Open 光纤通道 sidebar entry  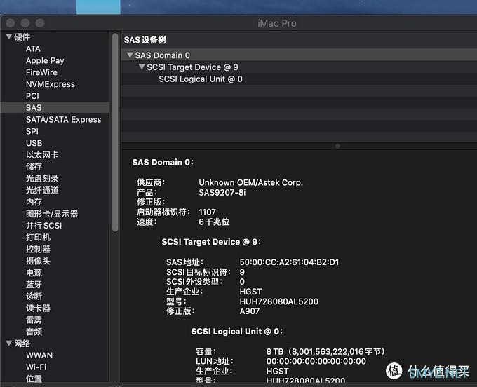pos(42,190)
